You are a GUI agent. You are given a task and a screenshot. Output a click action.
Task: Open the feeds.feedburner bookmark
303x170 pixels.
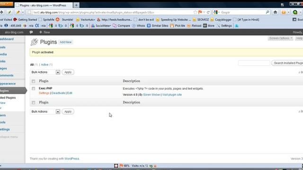(x=115, y=20)
